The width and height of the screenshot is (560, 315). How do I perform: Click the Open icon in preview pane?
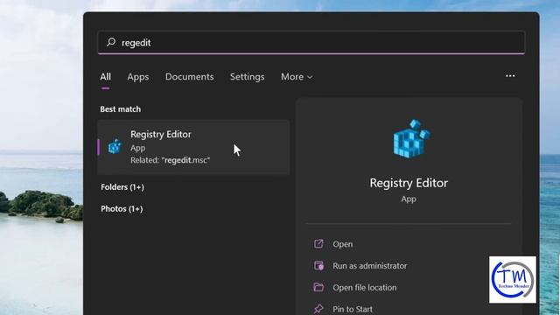pos(318,244)
